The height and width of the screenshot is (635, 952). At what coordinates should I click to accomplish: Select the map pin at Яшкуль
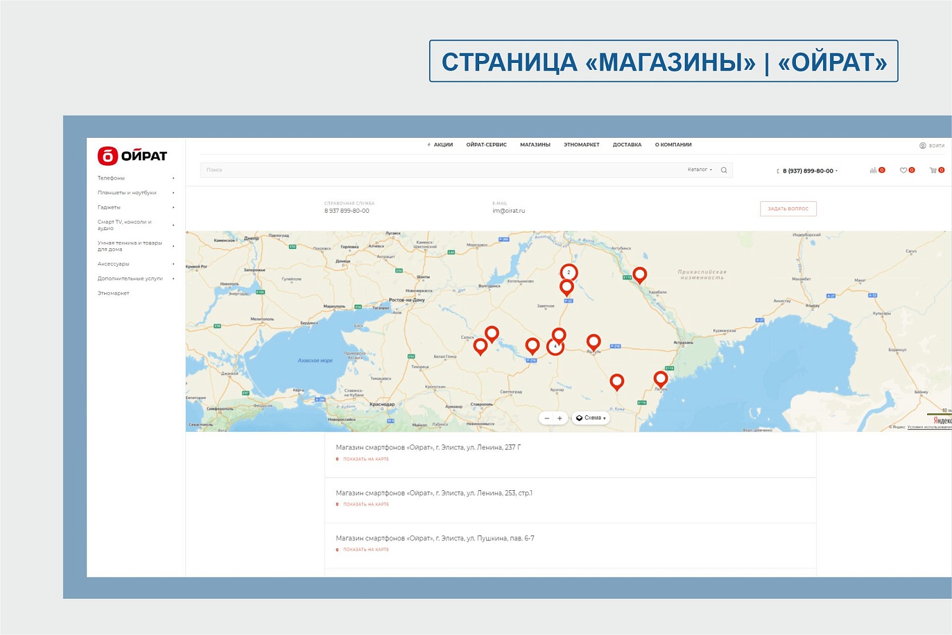[593, 342]
